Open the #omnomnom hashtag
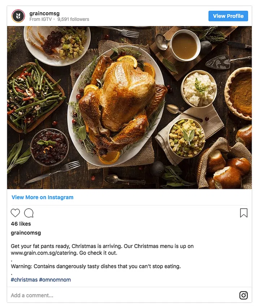Screen dimensions: 260x308 point(55,280)
